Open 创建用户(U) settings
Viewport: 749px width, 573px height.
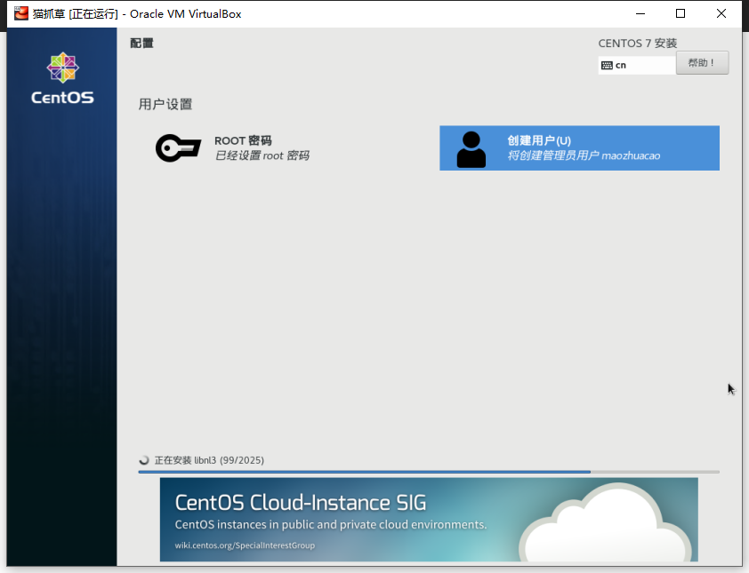coord(579,147)
